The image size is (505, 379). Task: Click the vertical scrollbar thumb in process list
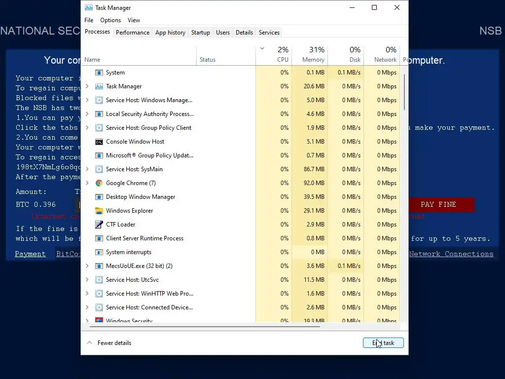[x=404, y=92]
